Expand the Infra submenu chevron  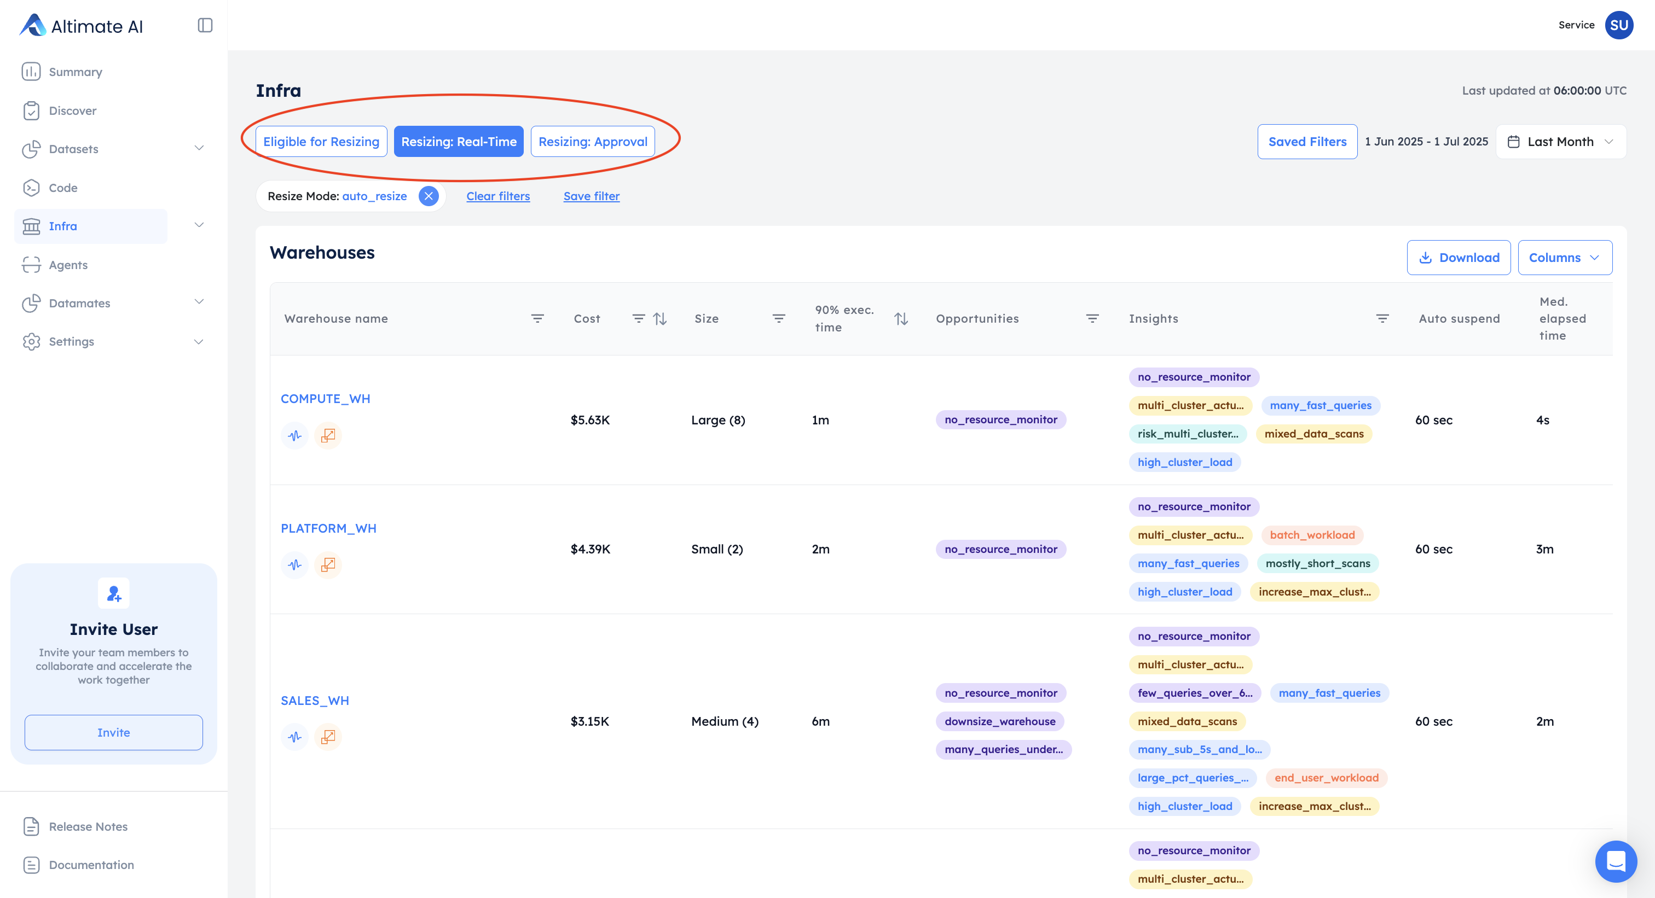(199, 225)
